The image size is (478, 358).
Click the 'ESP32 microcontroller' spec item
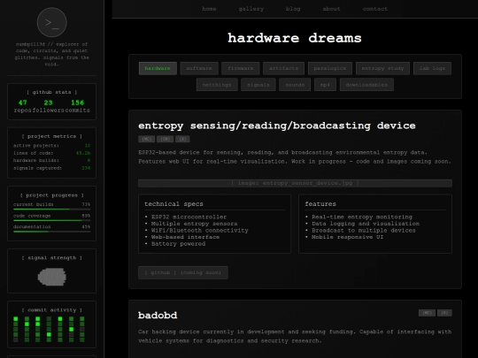pyautogui.click(x=189, y=217)
